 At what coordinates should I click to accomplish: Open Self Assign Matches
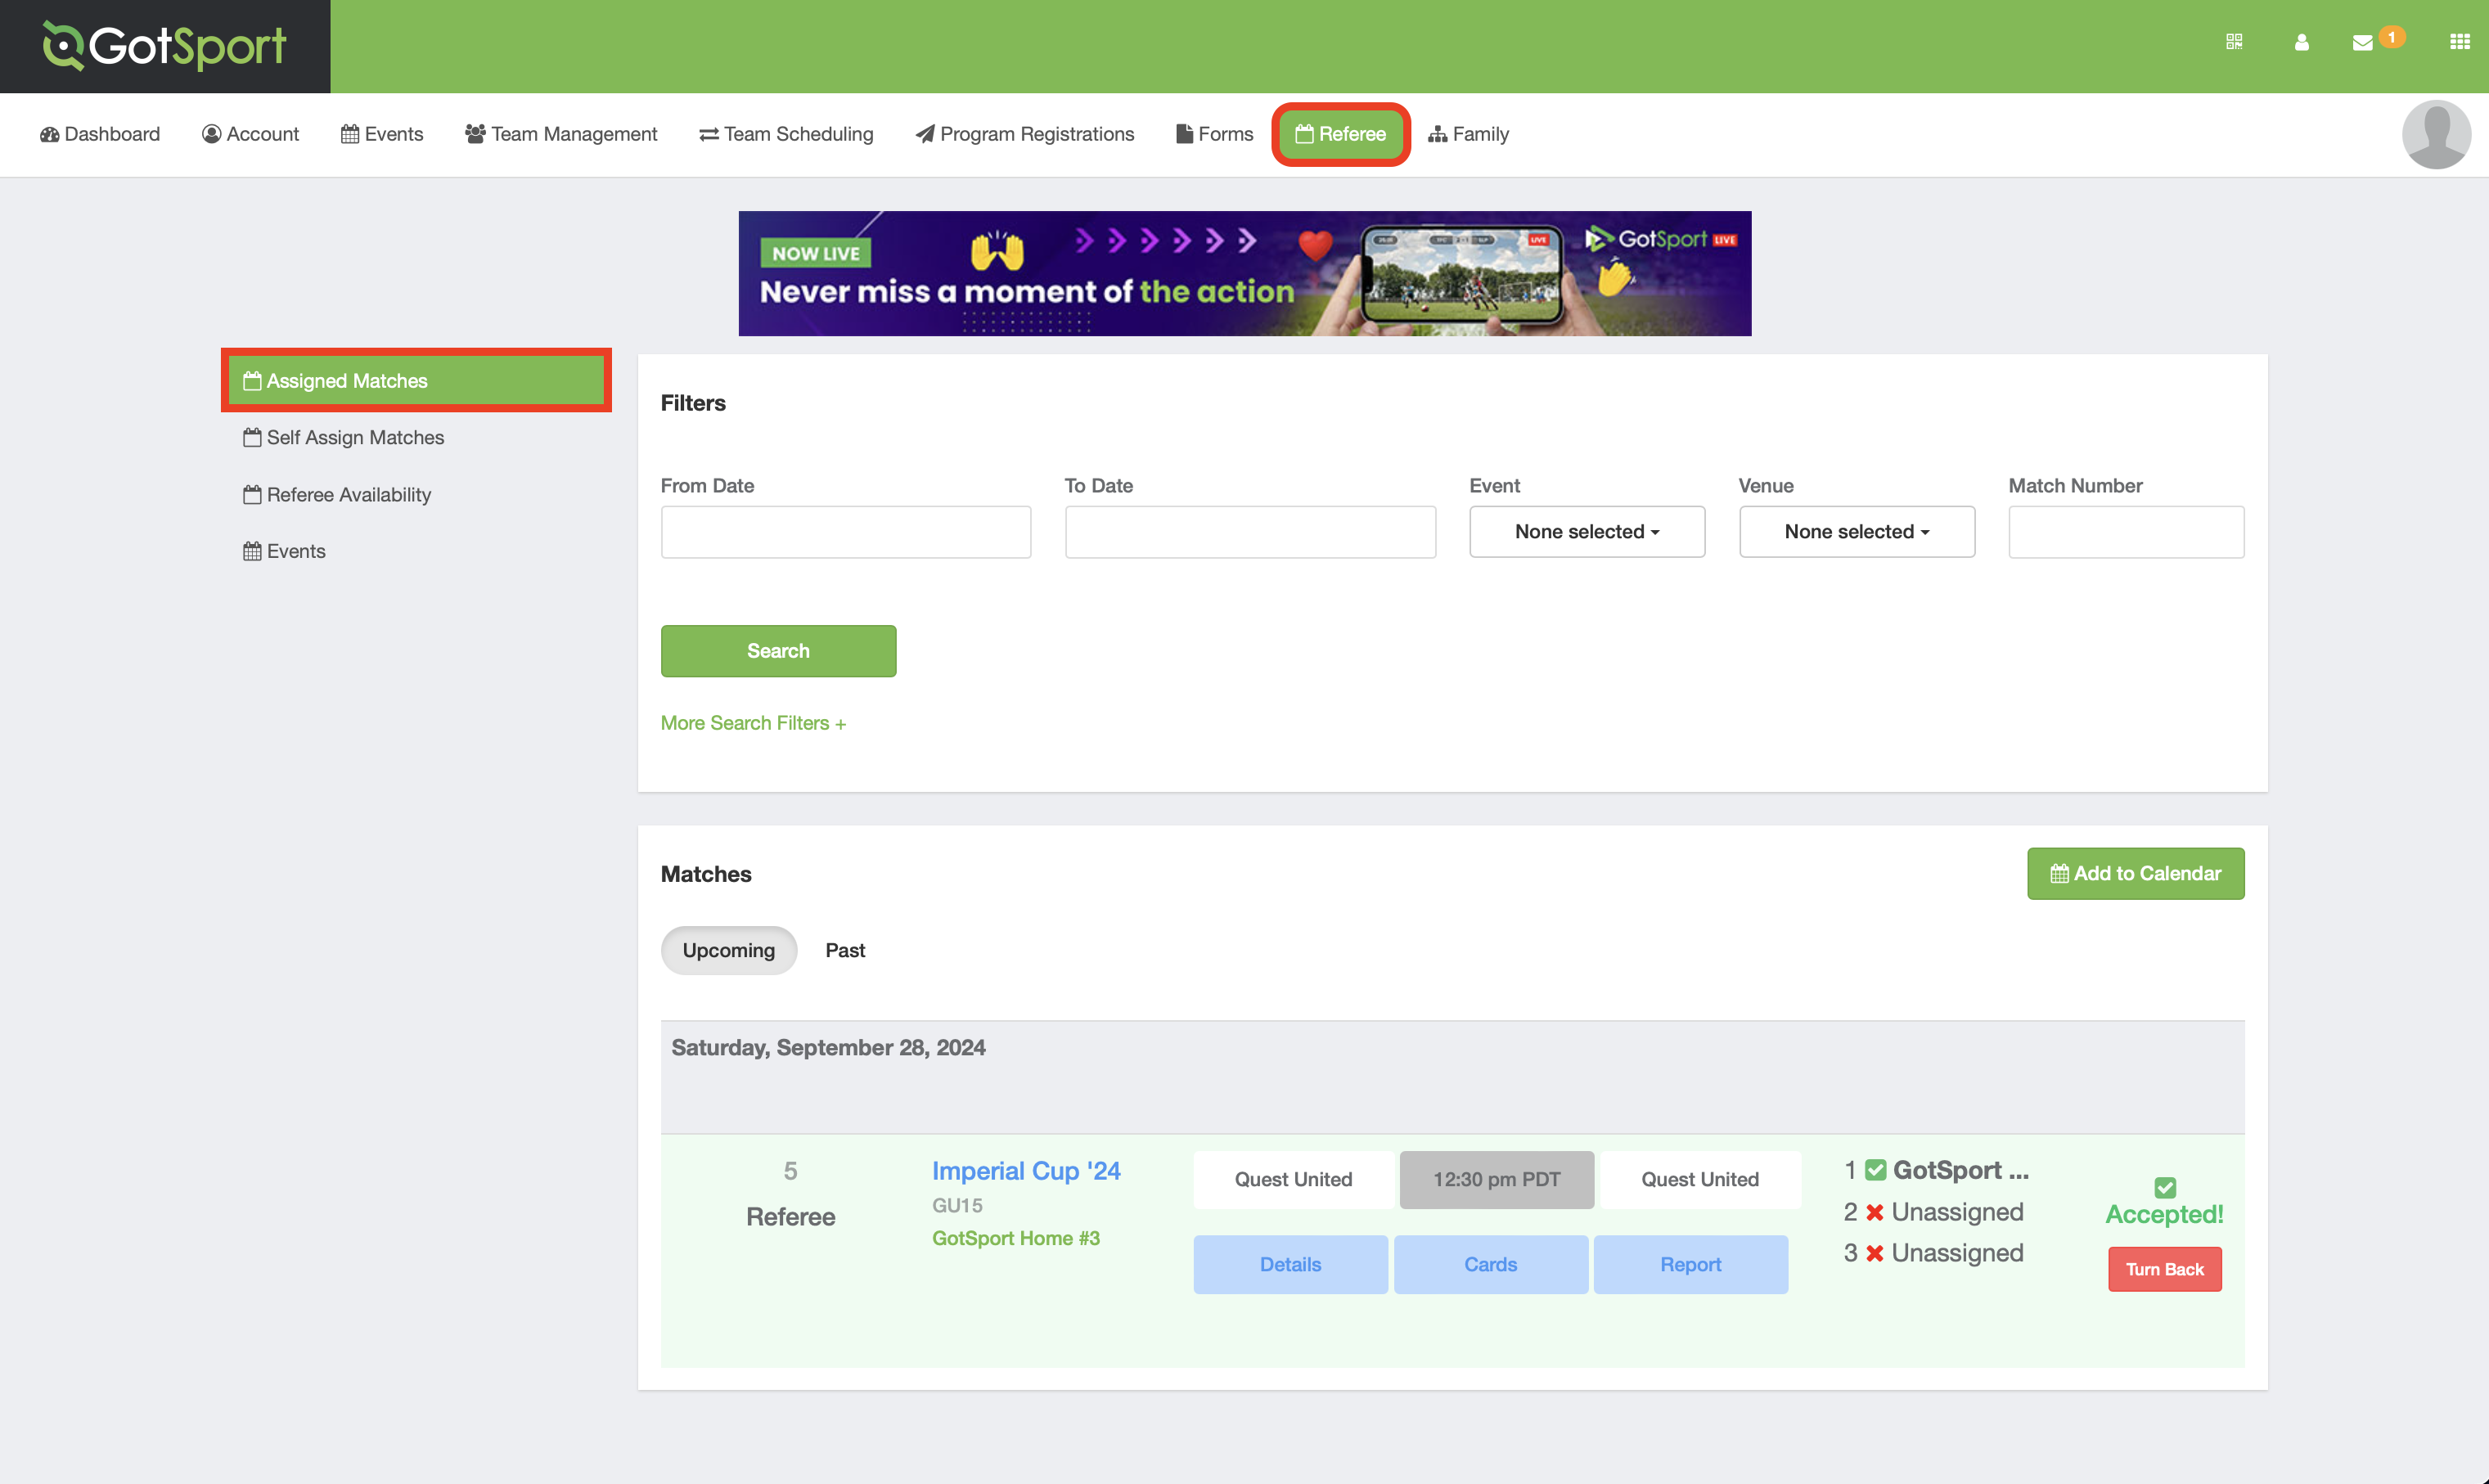pyautogui.click(x=343, y=437)
